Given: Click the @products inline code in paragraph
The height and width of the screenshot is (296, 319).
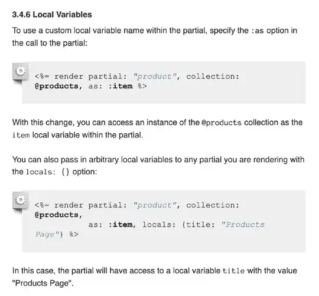Looking at the screenshot, I should pos(222,123).
